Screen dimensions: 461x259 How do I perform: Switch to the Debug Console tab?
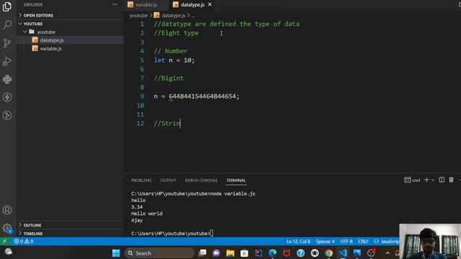[x=201, y=181]
